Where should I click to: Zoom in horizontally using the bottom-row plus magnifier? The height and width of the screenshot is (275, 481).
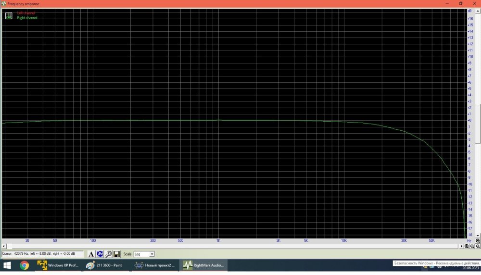tap(467, 246)
